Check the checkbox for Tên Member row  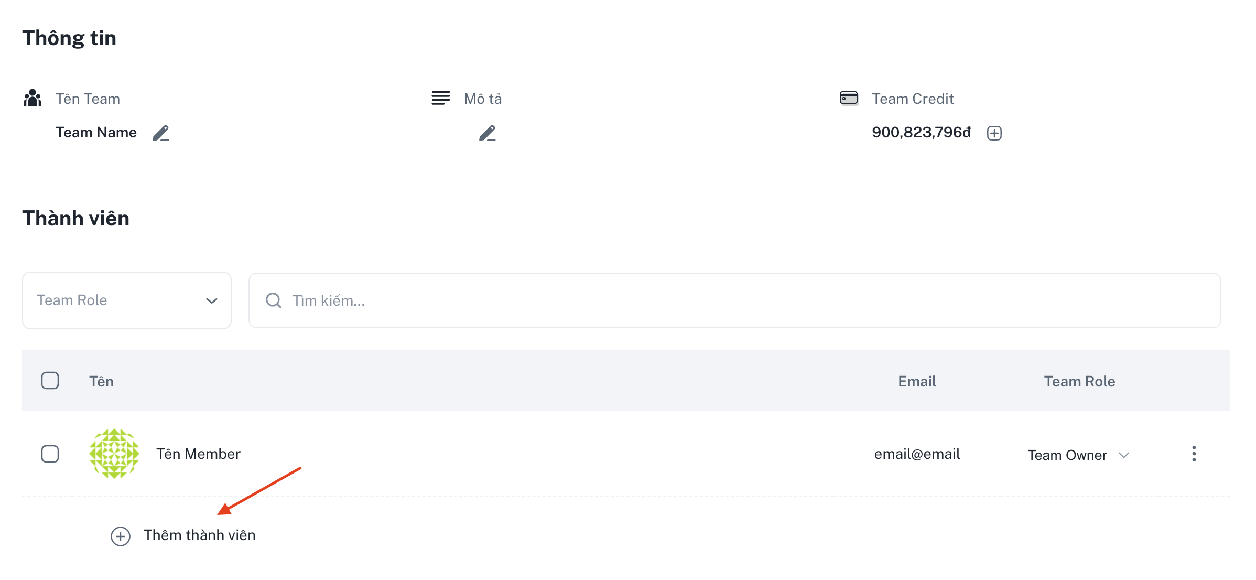pyautogui.click(x=50, y=454)
